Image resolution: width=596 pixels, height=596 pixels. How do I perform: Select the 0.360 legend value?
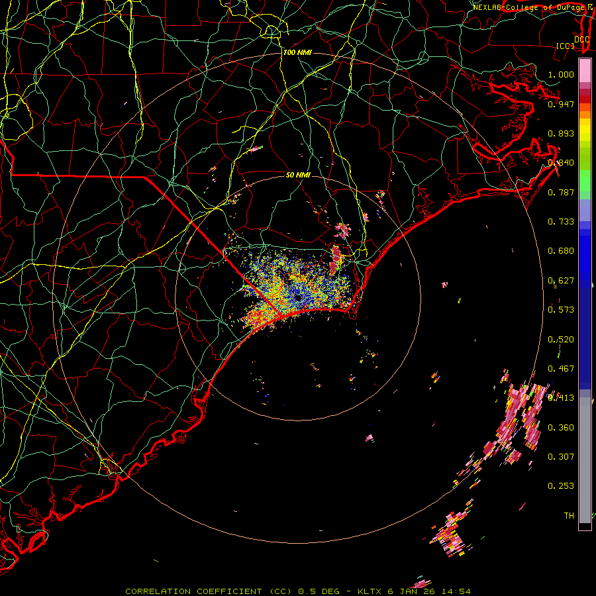[x=561, y=428]
